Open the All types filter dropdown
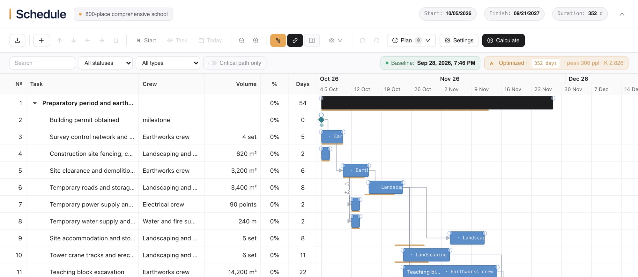The height and width of the screenshot is (277, 638). 168,63
